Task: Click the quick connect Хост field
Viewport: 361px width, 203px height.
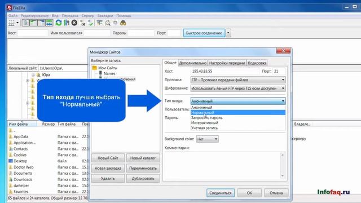Action: point(33,33)
